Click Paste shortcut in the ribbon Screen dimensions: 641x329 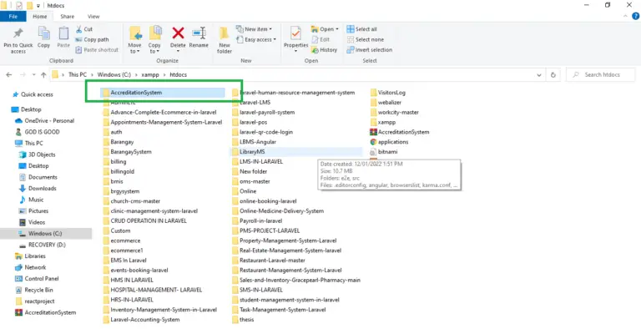click(x=97, y=50)
